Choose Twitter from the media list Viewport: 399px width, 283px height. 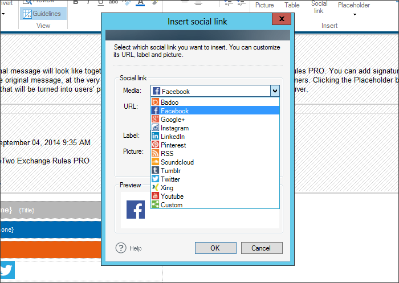click(x=170, y=179)
